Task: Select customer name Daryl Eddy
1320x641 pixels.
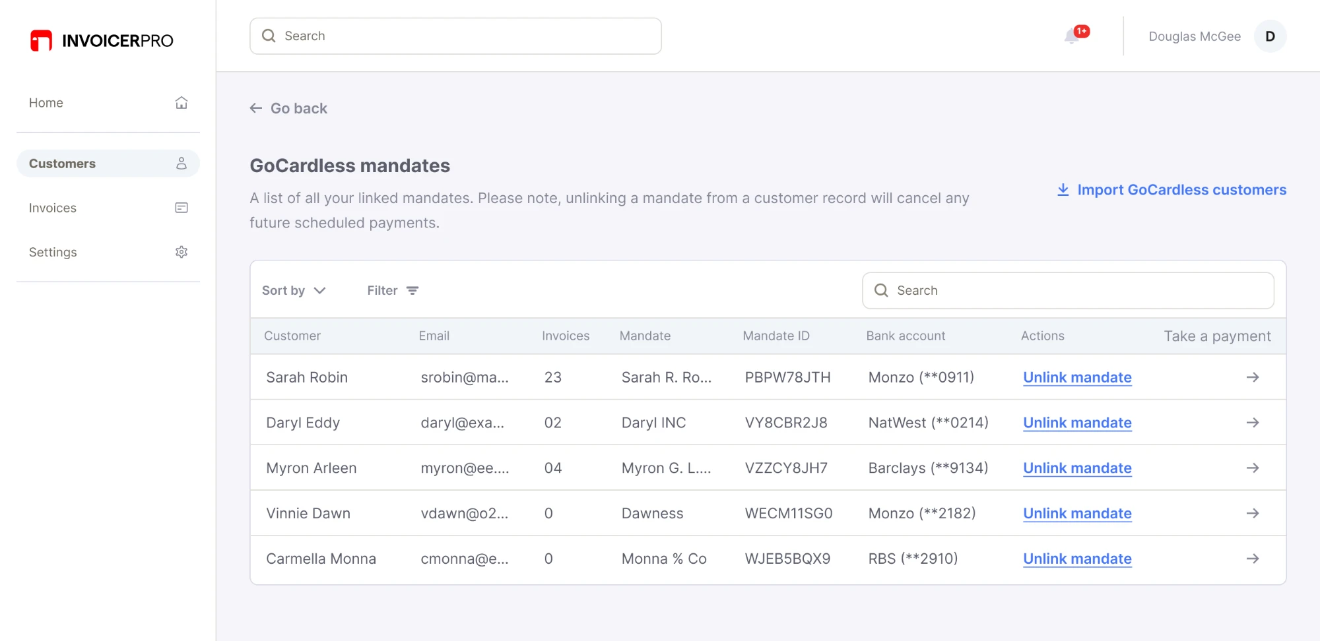Action: coord(303,423)
